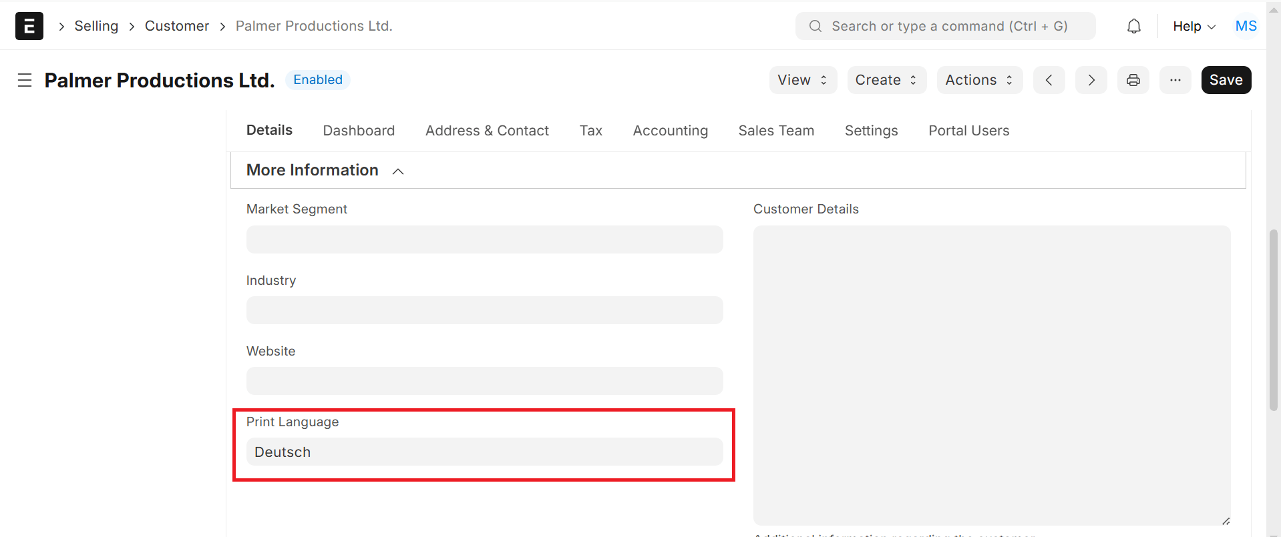1281x537 pixels.
Task: Toggle the sidebar hamburger menu
Action: [x=25, y=80]
